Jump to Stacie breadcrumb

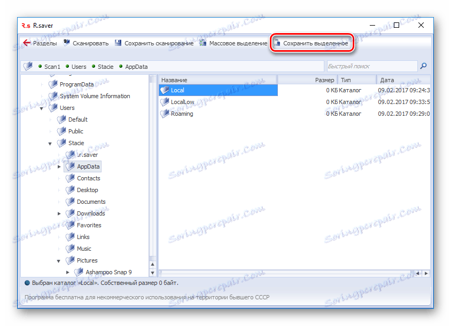[x=106, y=67]
